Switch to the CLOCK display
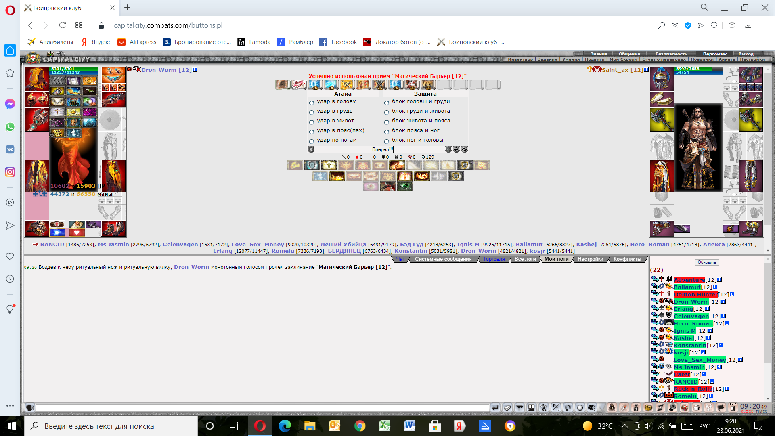 [747, 411]
